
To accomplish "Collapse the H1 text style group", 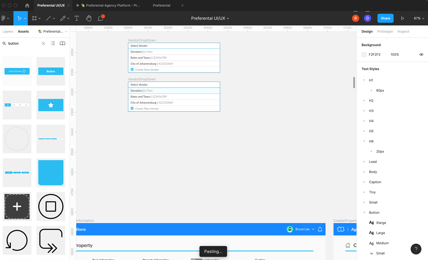I will coord(364,80).
